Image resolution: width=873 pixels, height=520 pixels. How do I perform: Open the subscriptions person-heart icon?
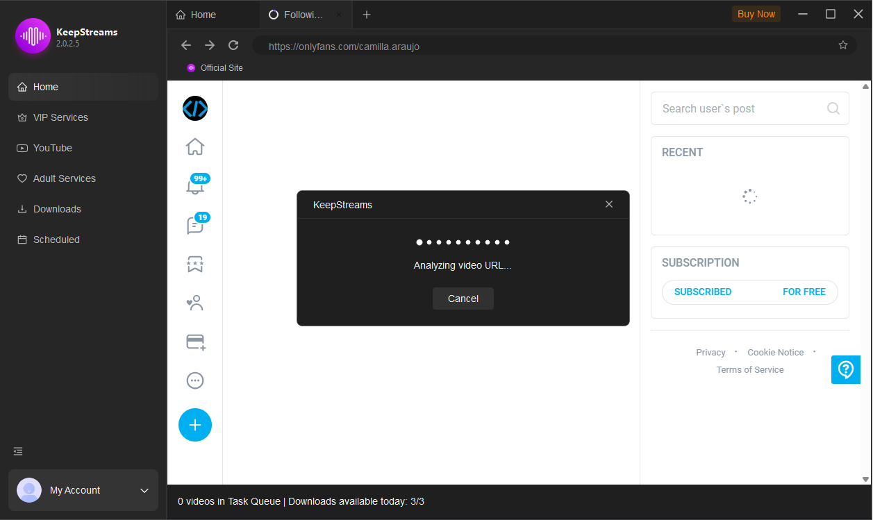click(195, 303)
